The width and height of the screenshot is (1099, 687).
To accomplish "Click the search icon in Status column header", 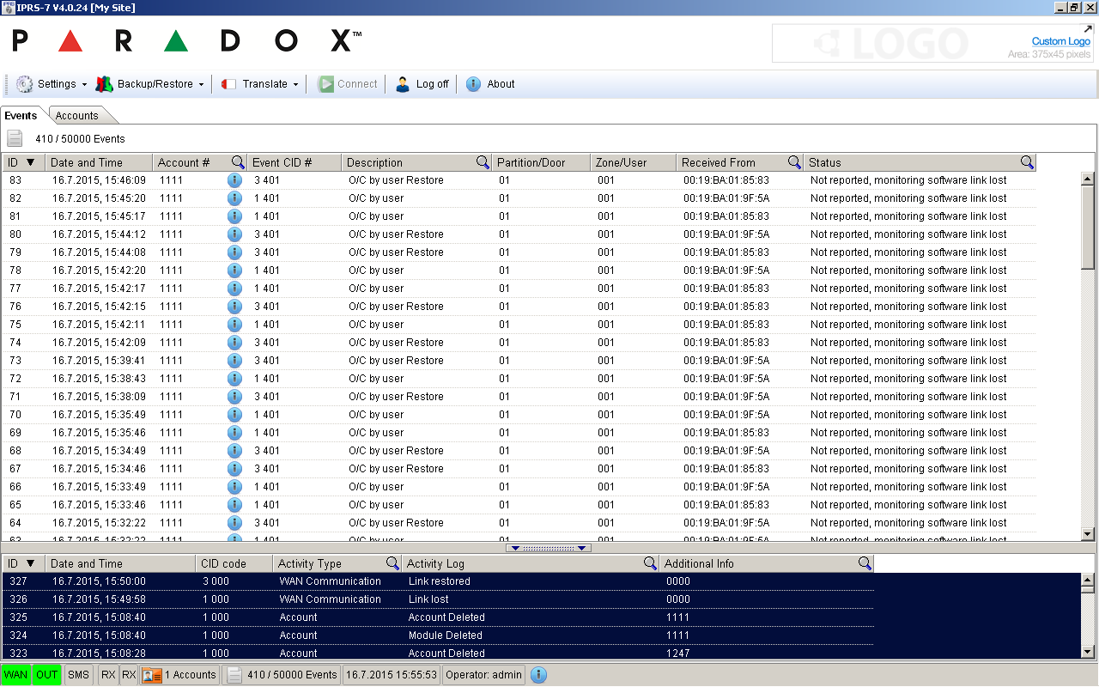I will click(1027, 162).
